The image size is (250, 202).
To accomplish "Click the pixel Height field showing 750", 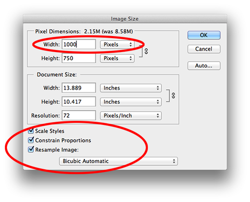I will [79, 58].
